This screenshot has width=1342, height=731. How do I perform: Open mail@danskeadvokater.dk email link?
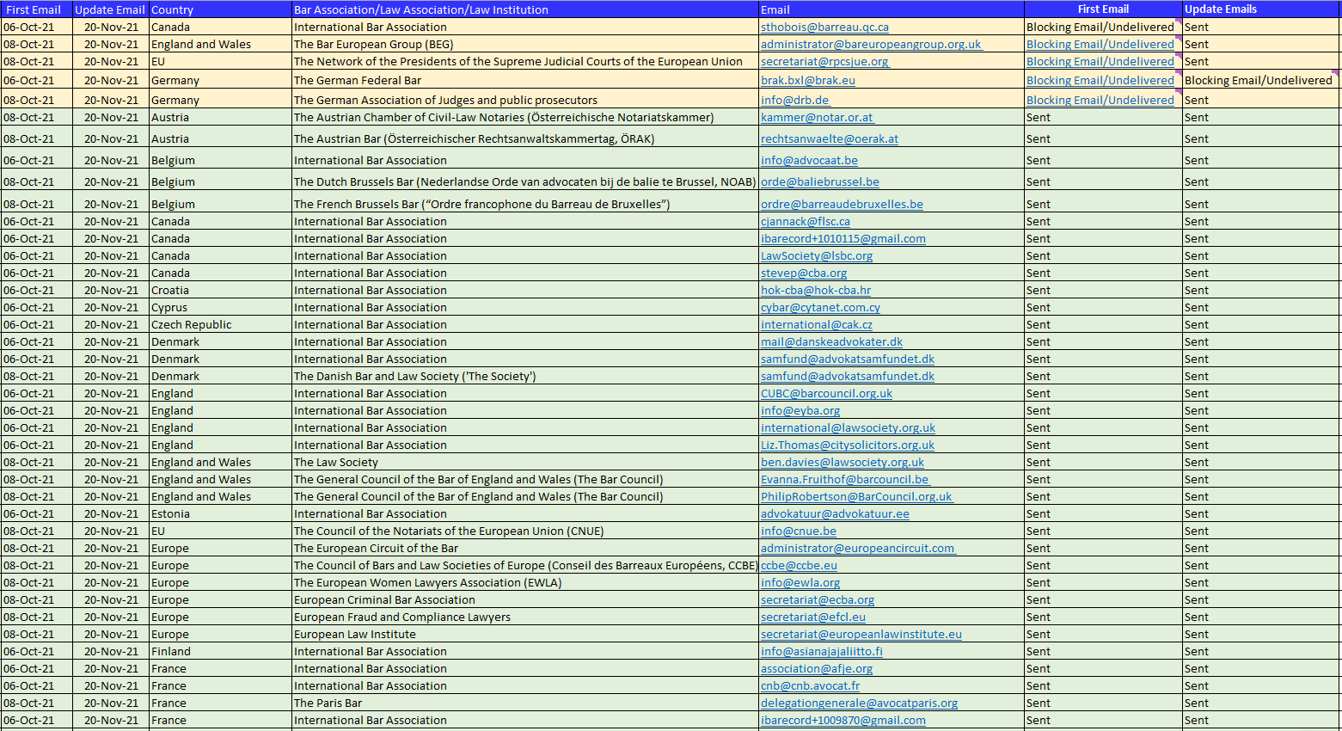[831, 342]
